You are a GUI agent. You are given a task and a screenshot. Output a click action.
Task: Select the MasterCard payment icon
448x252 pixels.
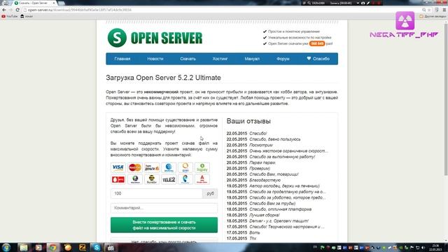[x=135, y=167]
